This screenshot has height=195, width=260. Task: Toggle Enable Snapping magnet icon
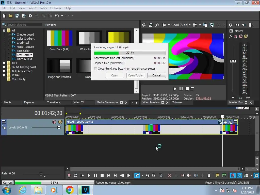click(233, 175)
